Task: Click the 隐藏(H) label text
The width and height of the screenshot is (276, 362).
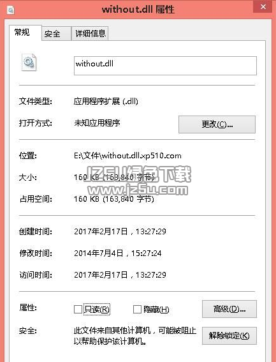Action: click(156, 310)
